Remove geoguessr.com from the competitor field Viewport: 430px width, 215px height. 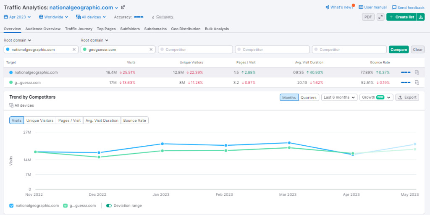[151, 50]
